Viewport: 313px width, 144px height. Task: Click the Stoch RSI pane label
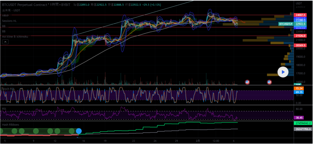click(9, 89)
